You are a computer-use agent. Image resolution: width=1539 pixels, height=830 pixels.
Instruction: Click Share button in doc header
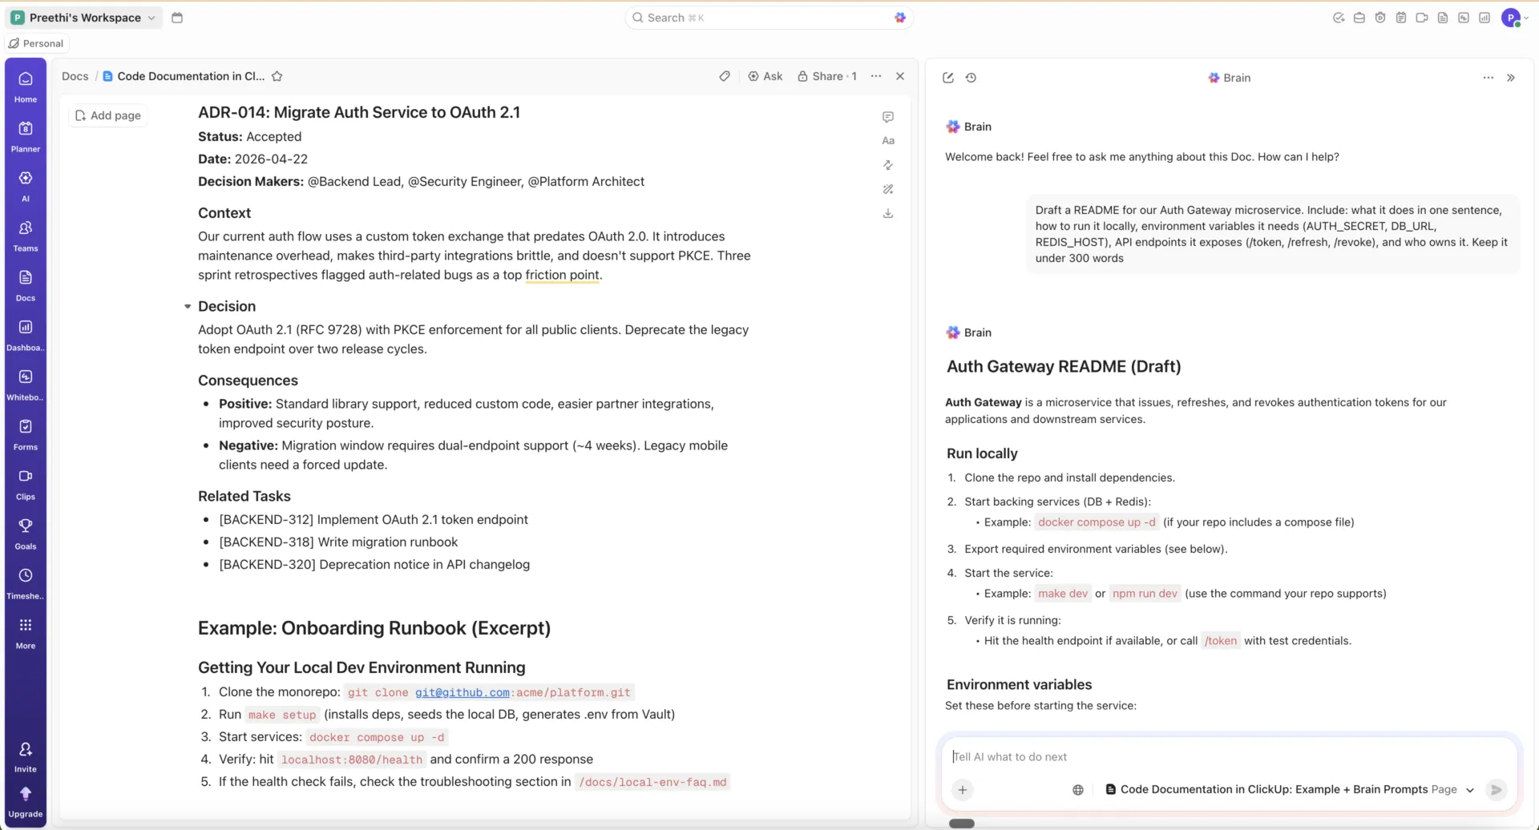pos(827,76)
